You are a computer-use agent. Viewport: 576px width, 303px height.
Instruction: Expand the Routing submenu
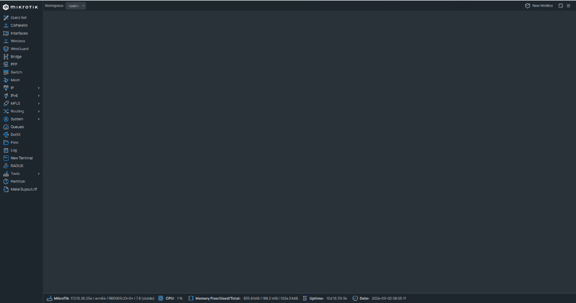pos(39,111)
